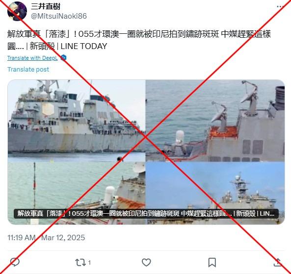Image resolution: width=291 pixels, height=274 pixels.
Task: Repost this tweet with retweet icon
Action: 80,262
